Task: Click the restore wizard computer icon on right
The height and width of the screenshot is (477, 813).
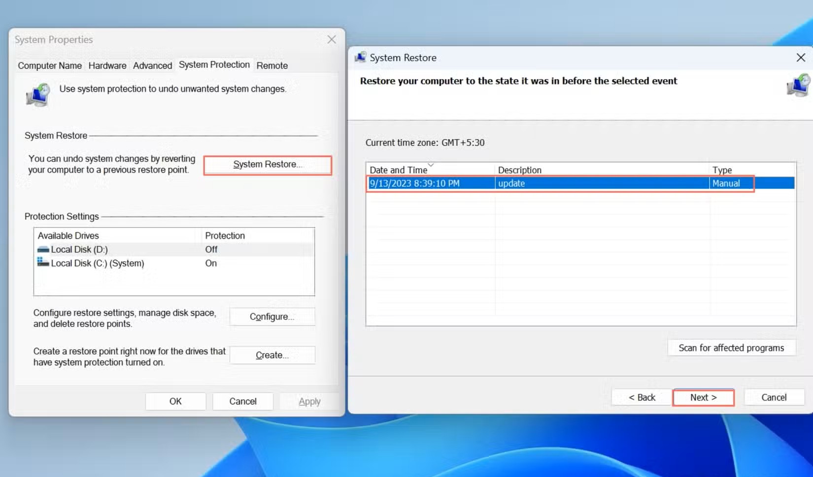Action: click(797, 85)
